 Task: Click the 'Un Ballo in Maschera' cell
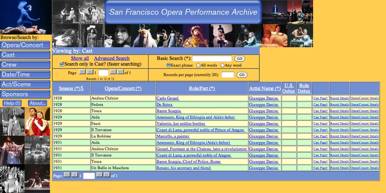coord(123,168)
